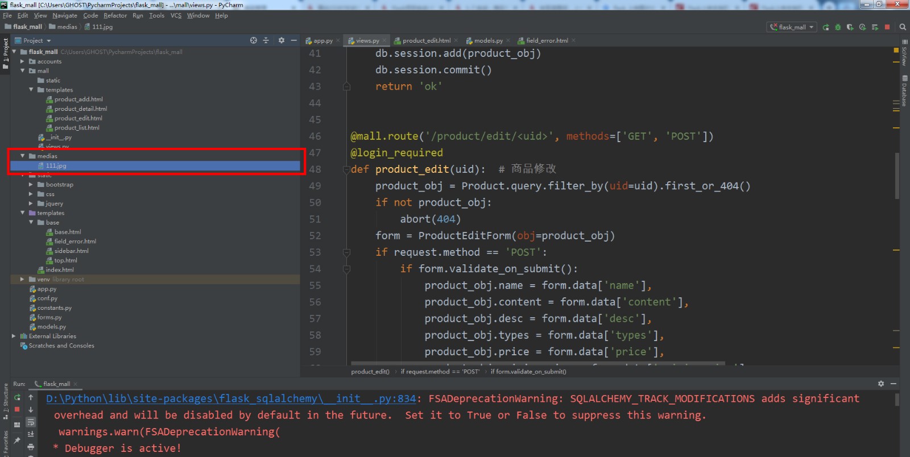Open the Project view type dropdown
The height and width of the screenshot is (457, 910).
pos(33,40)
